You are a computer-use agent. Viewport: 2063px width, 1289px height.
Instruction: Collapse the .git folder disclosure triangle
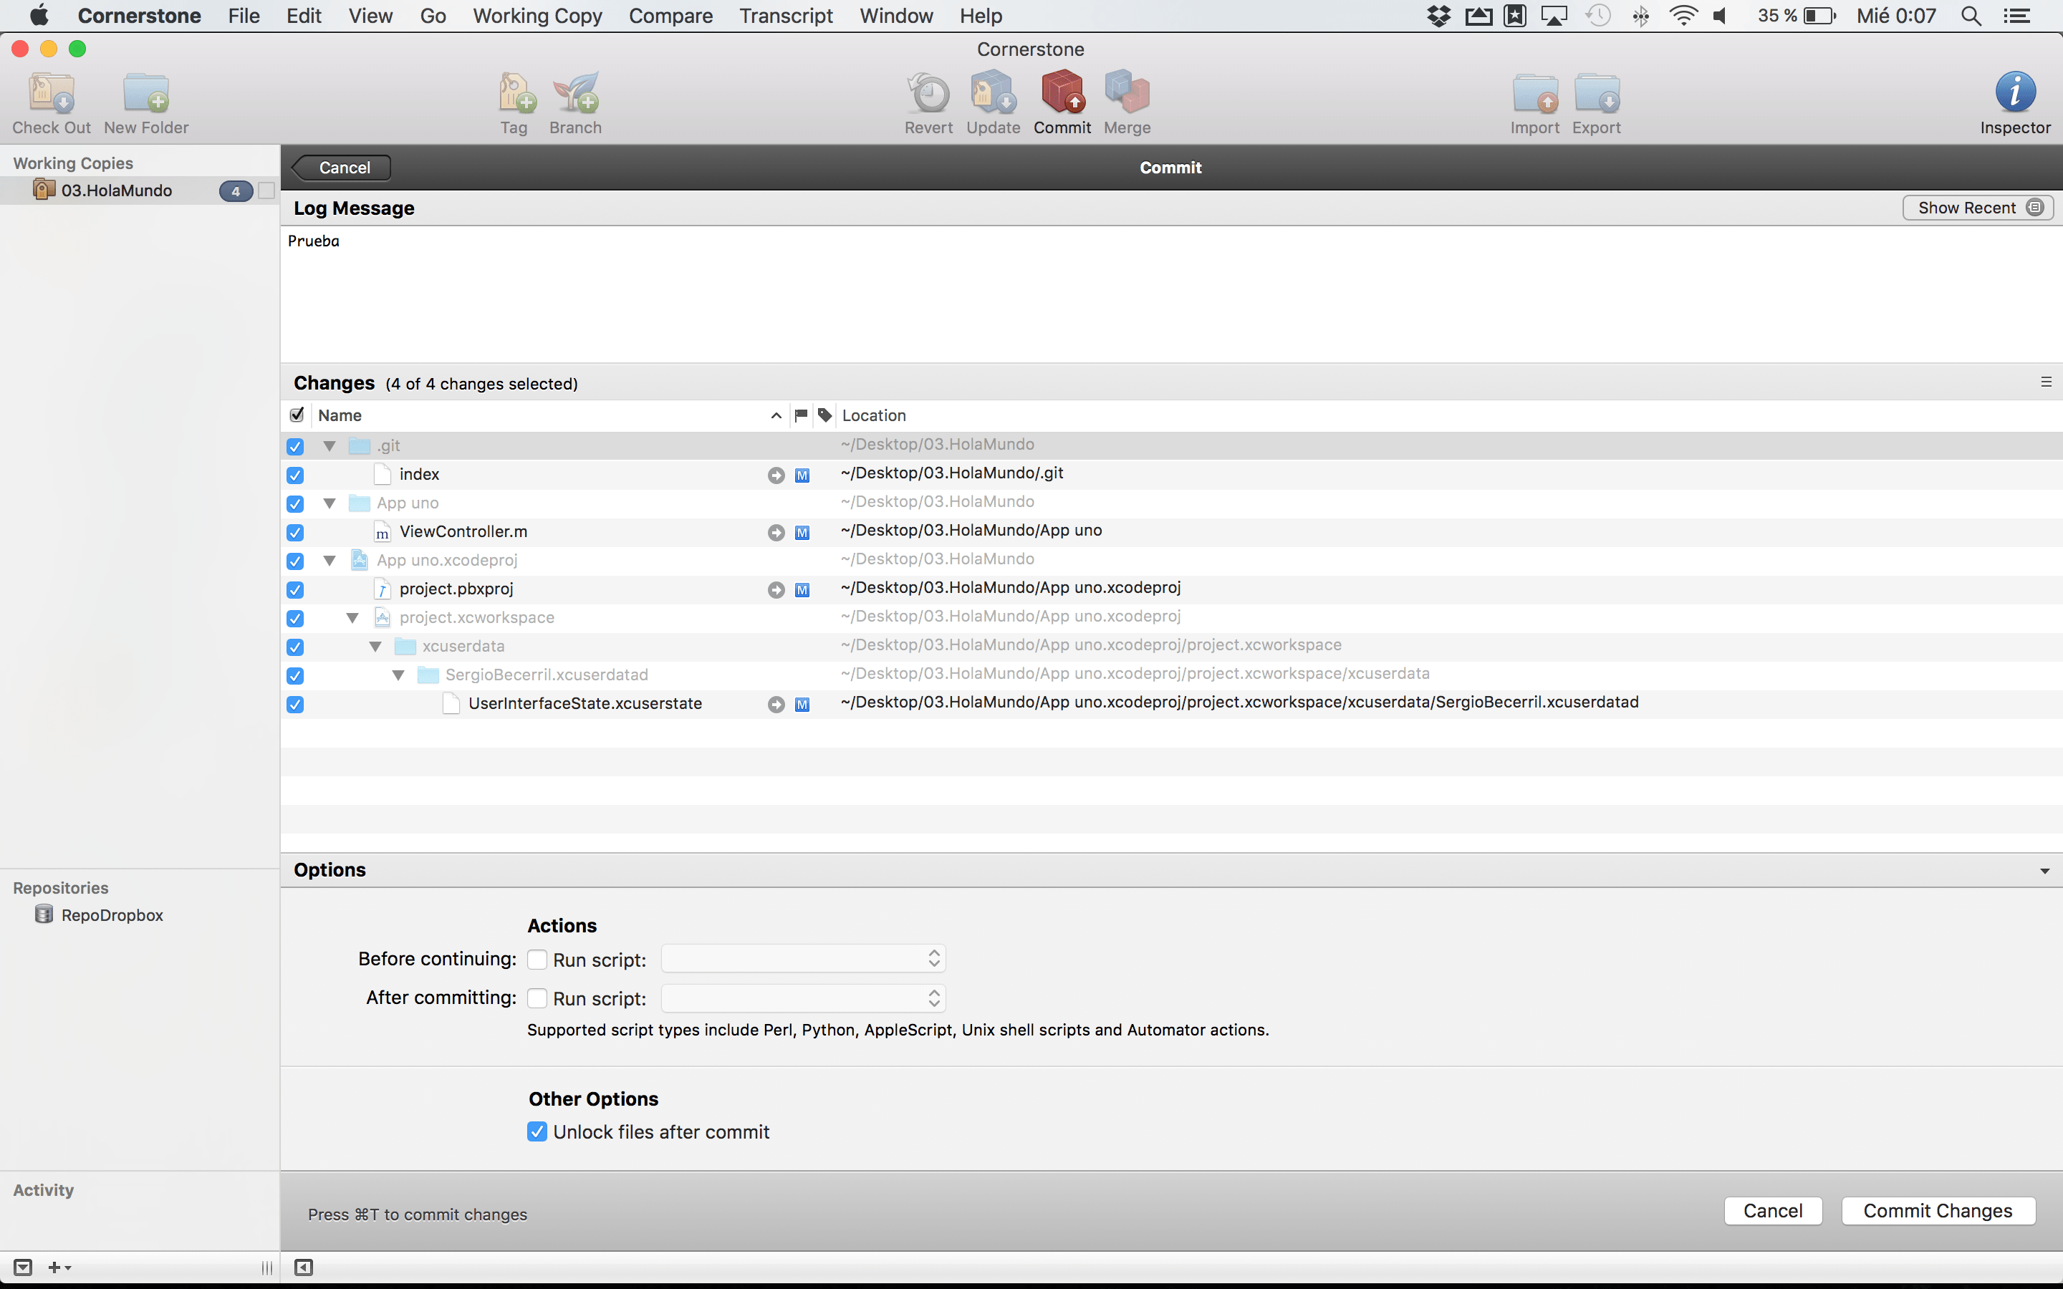tap(329, 446)
